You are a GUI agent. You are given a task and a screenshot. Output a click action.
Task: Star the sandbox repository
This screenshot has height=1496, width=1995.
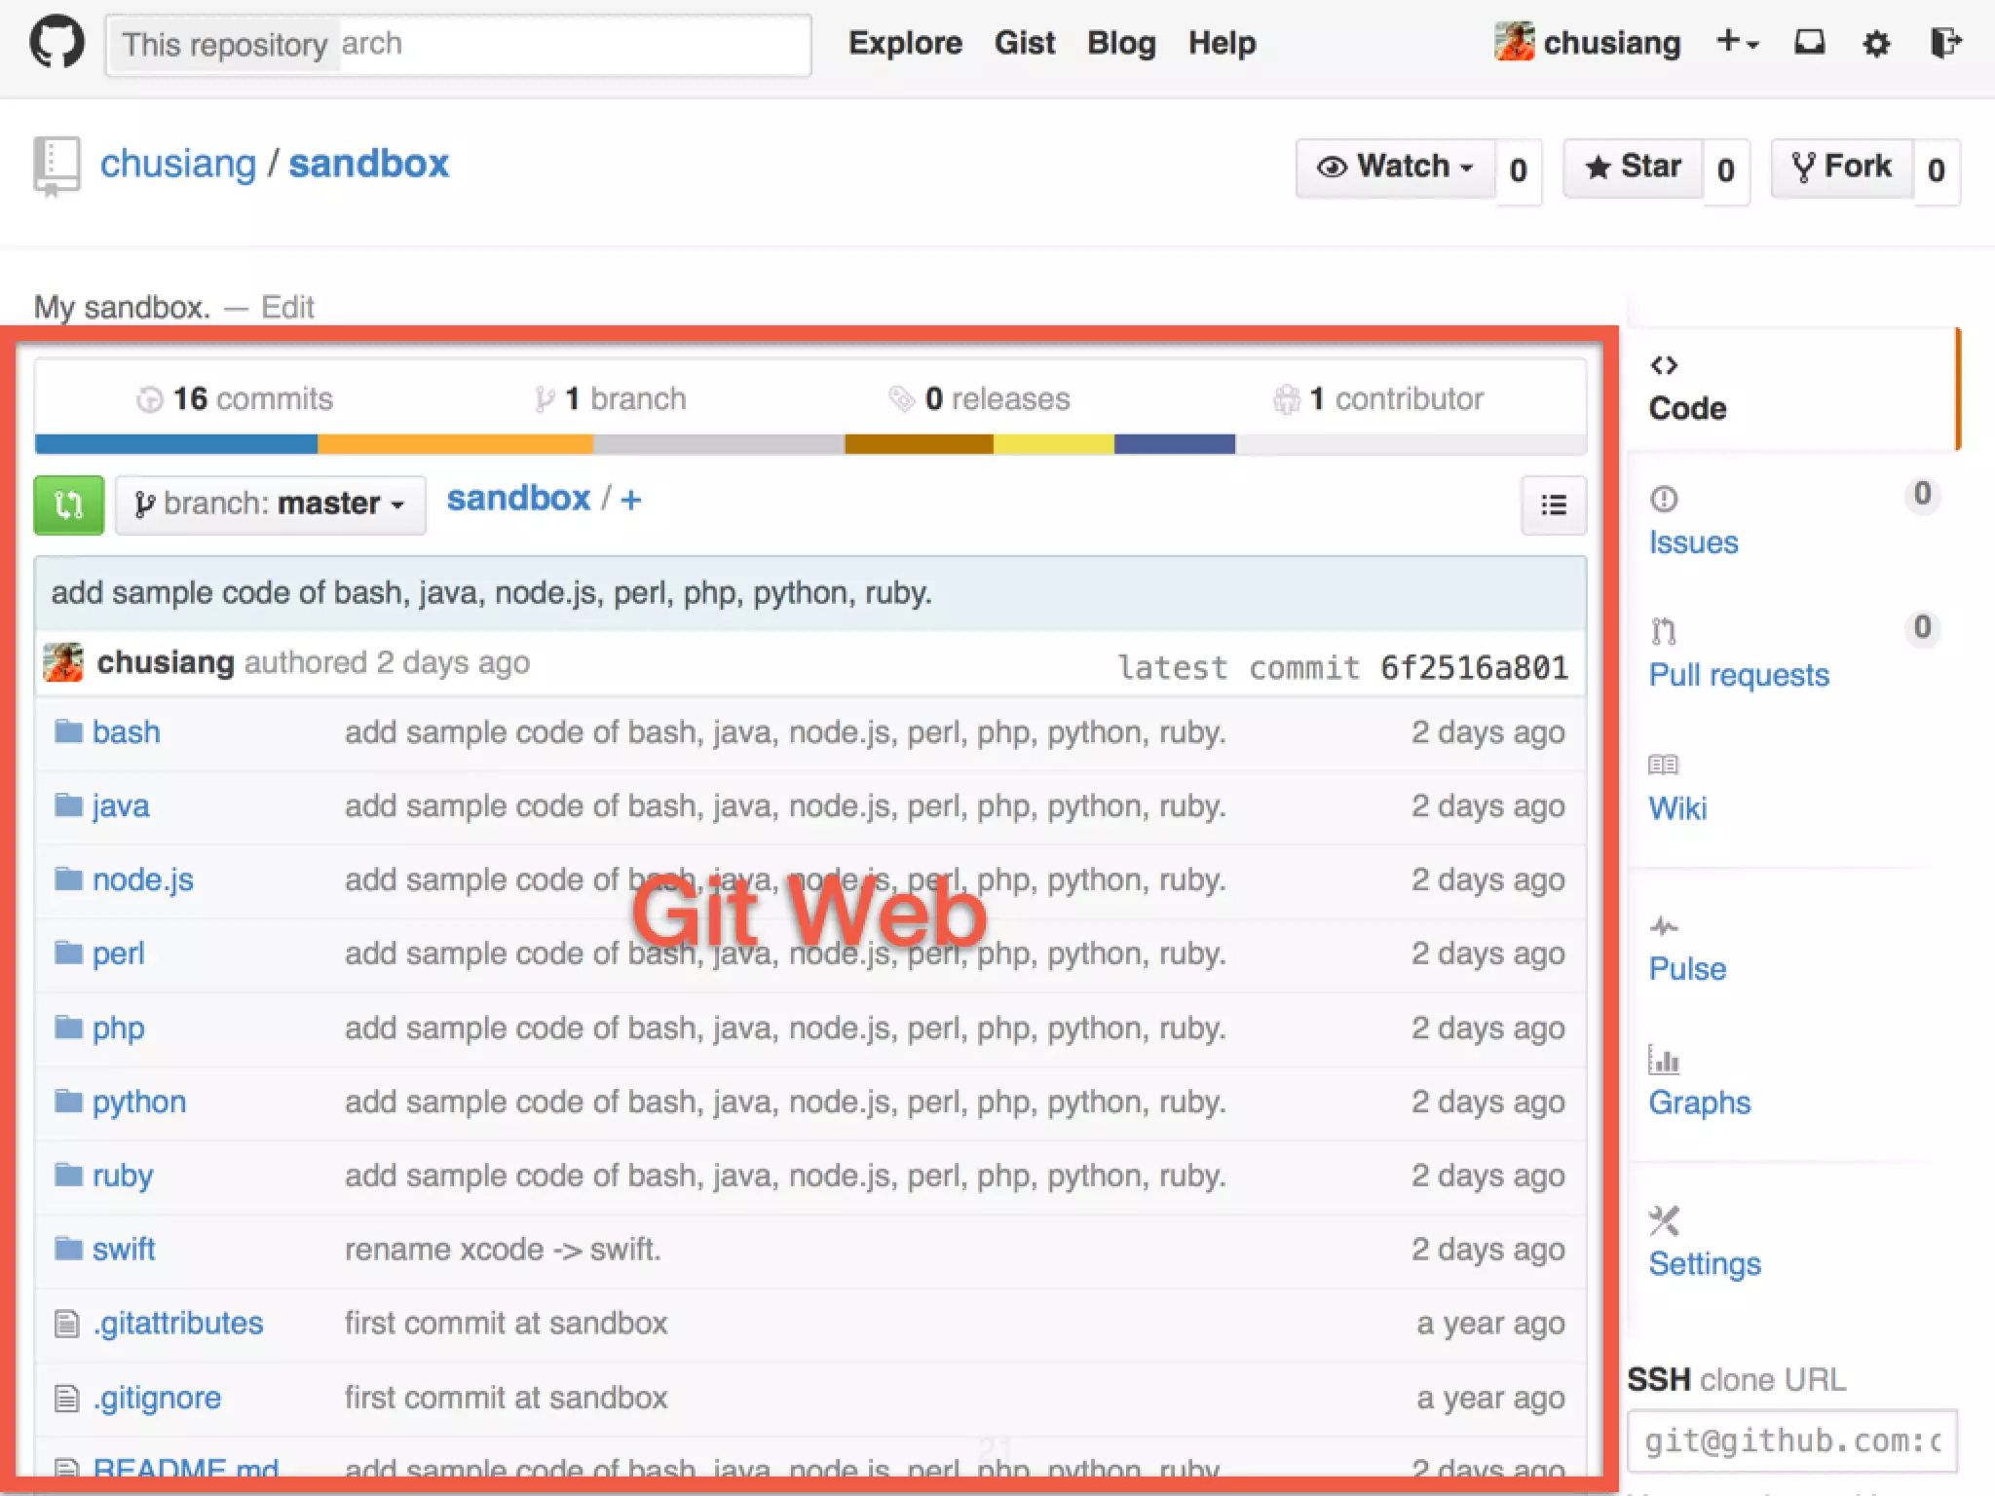[x=1634, y=168]
